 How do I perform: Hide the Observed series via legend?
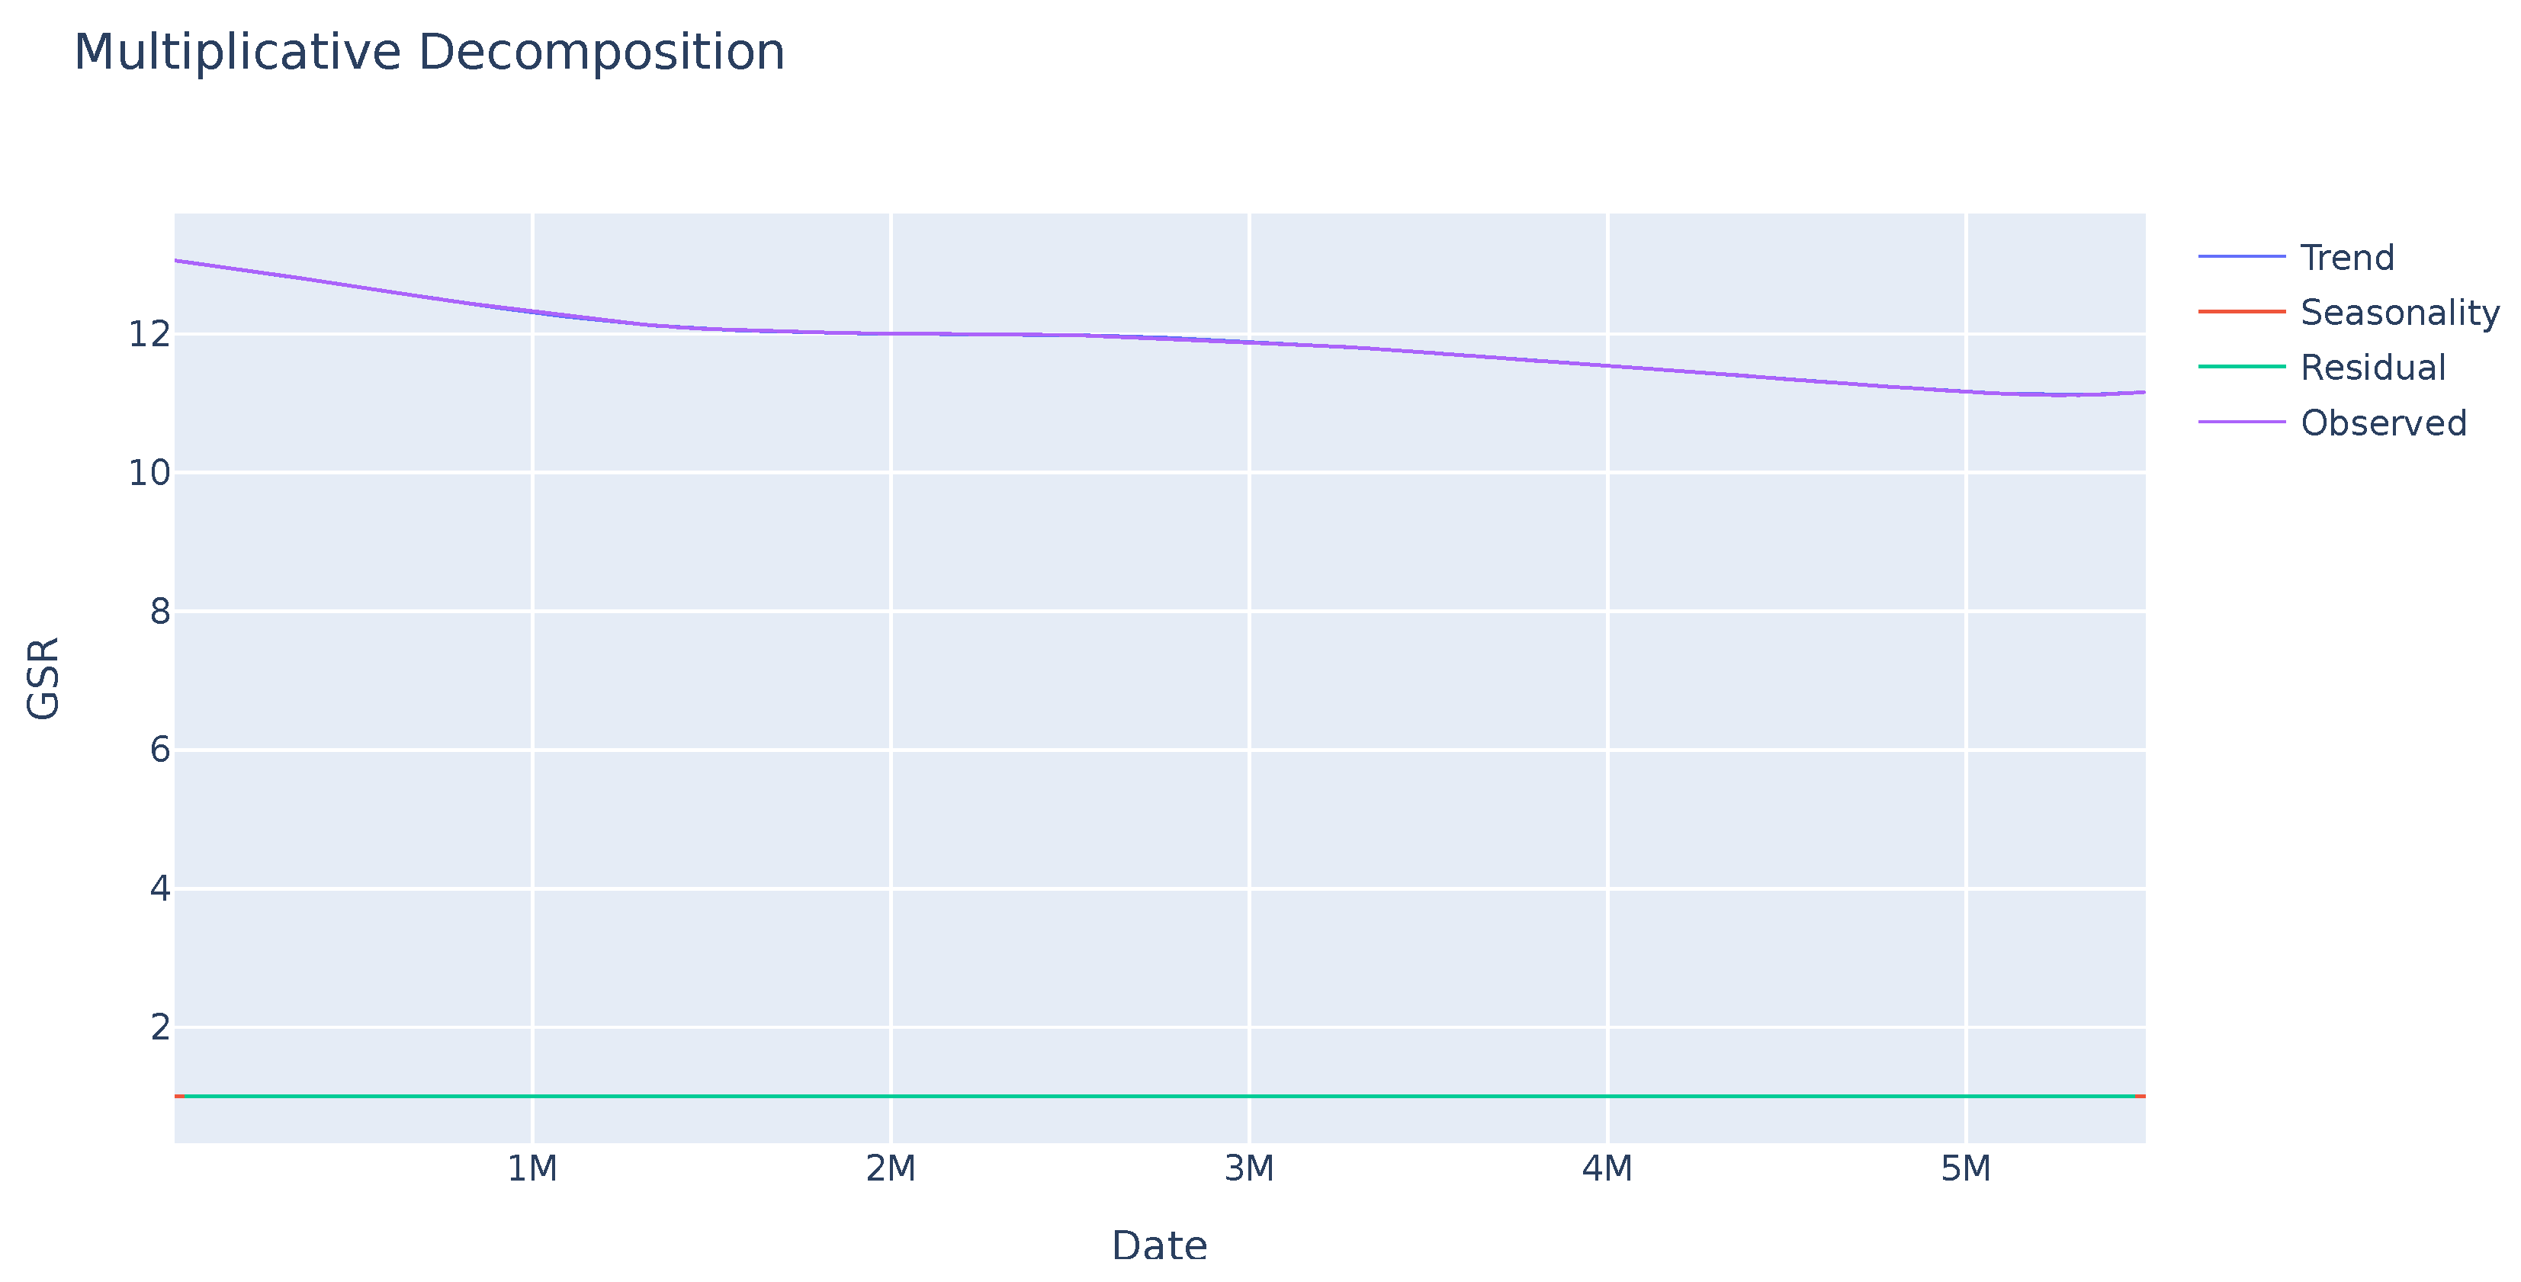(x=2383, y=423)
